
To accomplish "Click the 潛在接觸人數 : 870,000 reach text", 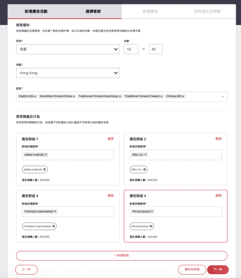I will 35,237.
